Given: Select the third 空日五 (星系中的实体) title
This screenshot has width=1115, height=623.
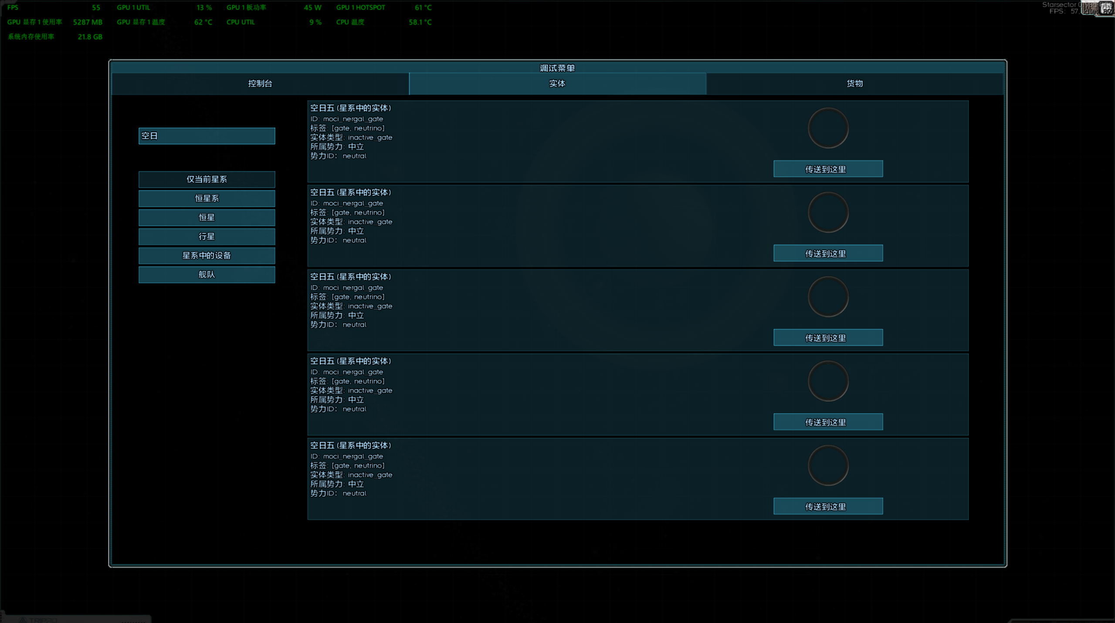Looking at the screenshot, I should pyautogui.click(x=351, y=277).
